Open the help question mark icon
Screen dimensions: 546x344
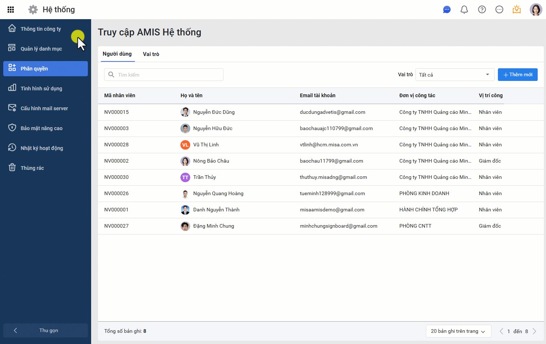point(482,10)
